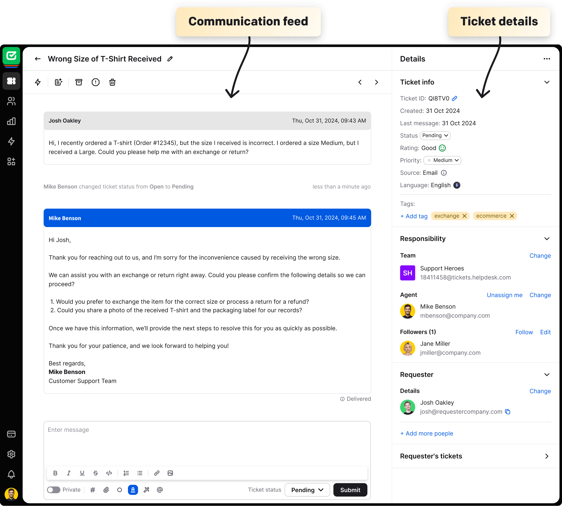This screenshot has height=506, width=562.
Task: Change the Priority from Medium
Action: (x=442, y=160)
